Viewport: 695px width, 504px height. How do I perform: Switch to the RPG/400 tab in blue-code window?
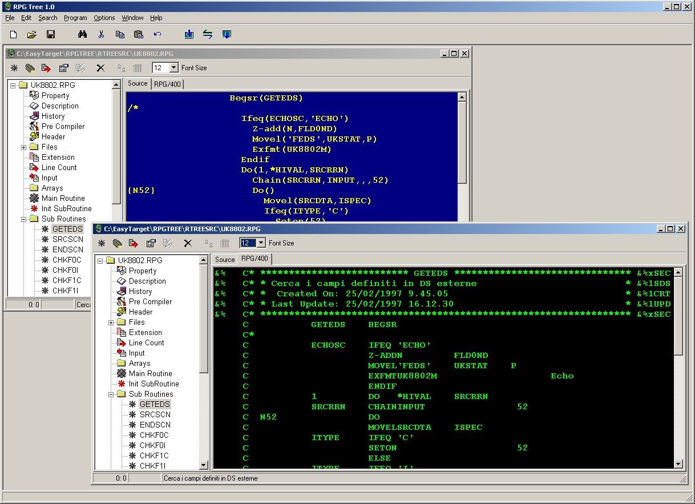pos(167,84)
